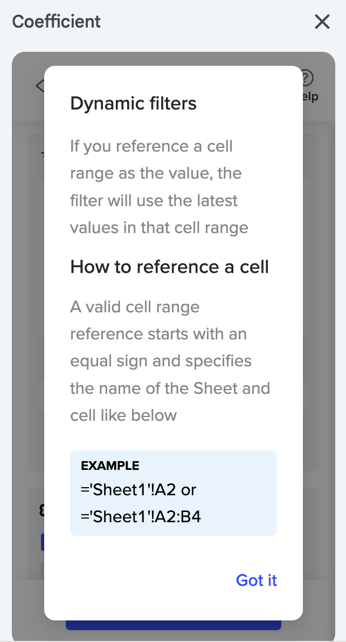The width and height of the screenshot is (346, 642).
Task: Click the paragraph about valid cell range reference
Action: click(170, 361)
